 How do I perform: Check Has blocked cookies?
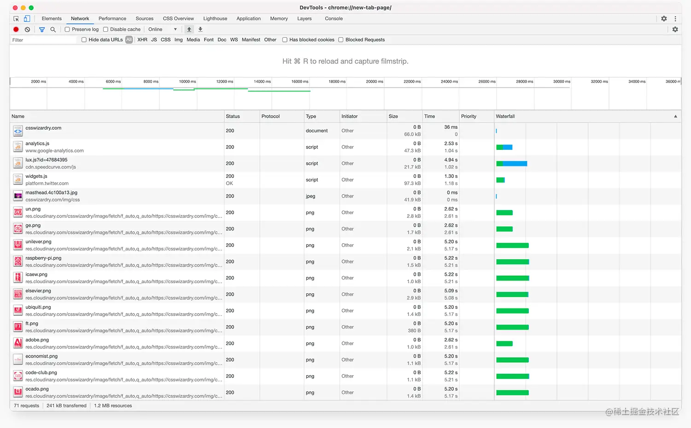285,40
